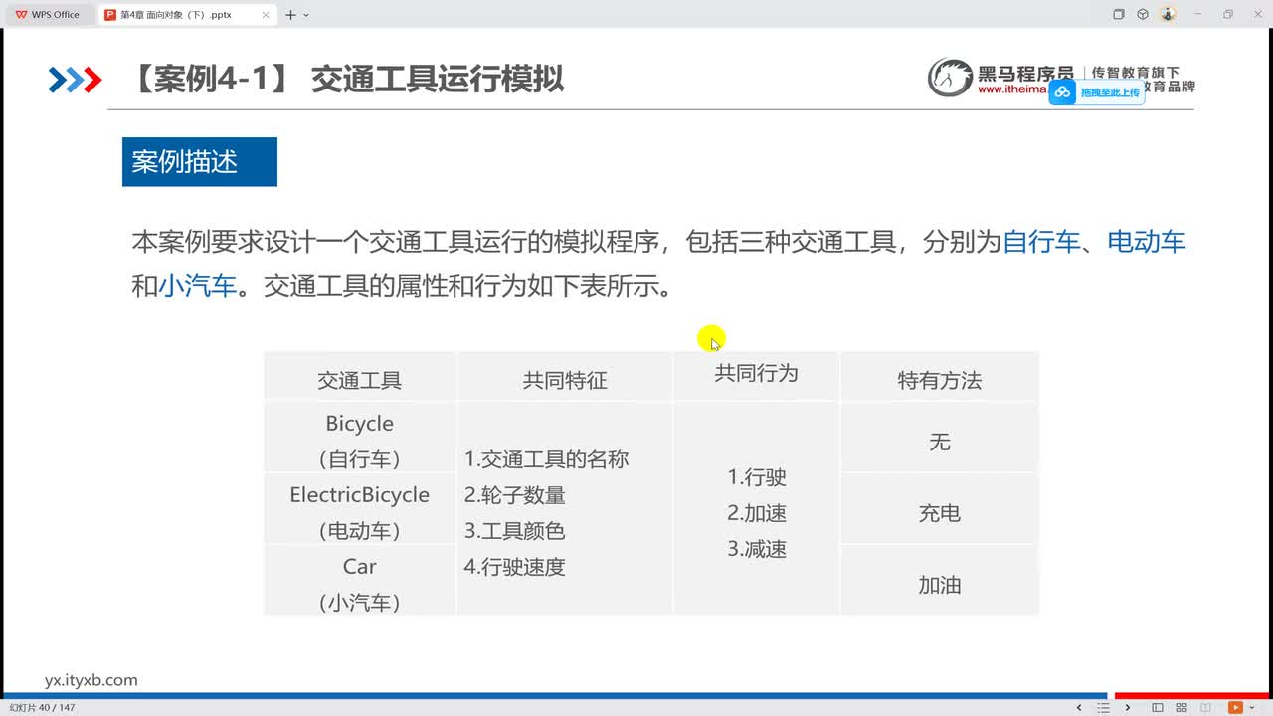Click the 2.加速 behavior item
This screenshot has height=716, width=1273.
tap(757, 513)
